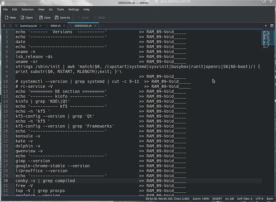Image resolution: width=276 pixels, height=202 pixels.
Task: Click 'konsole -v' code line
Action: tap(28, 136)
